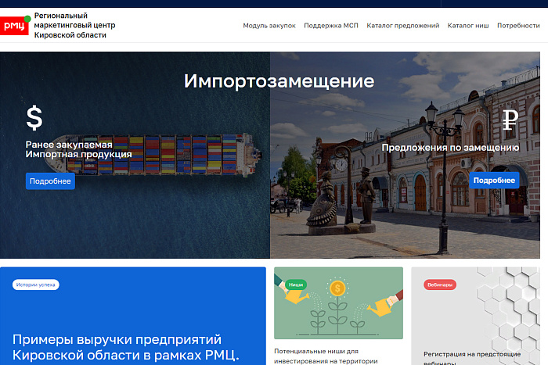Image resolution: width=548 pixels, height=365 pixels.
Task: Click Подробнее under Ранее закупаемая Импортная продукция
Action: tap(50, 181)
